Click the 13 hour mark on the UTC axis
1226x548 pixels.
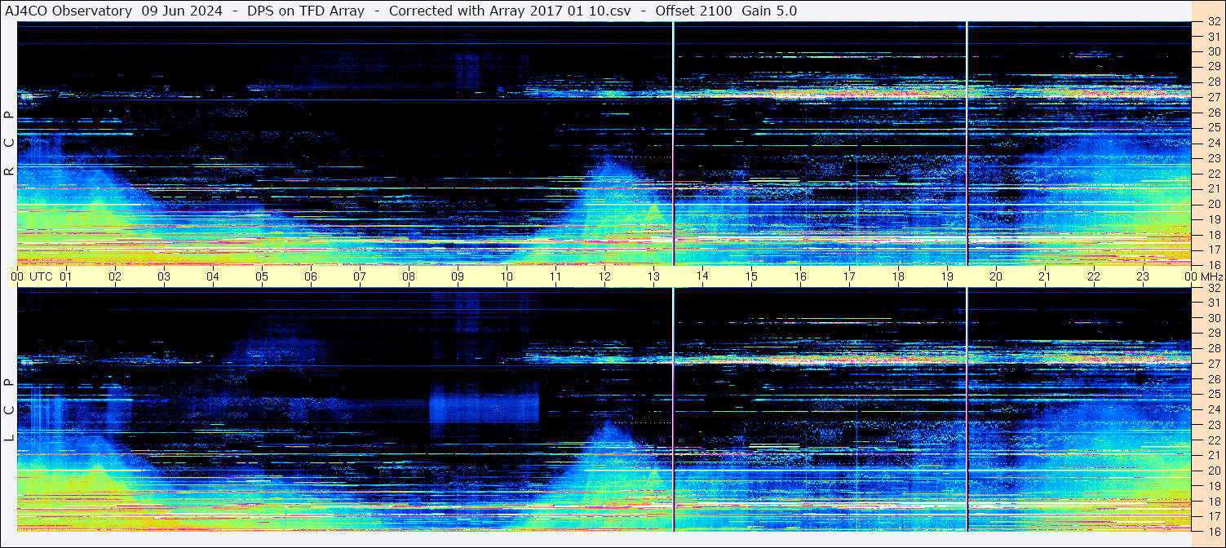pos(653,276)
